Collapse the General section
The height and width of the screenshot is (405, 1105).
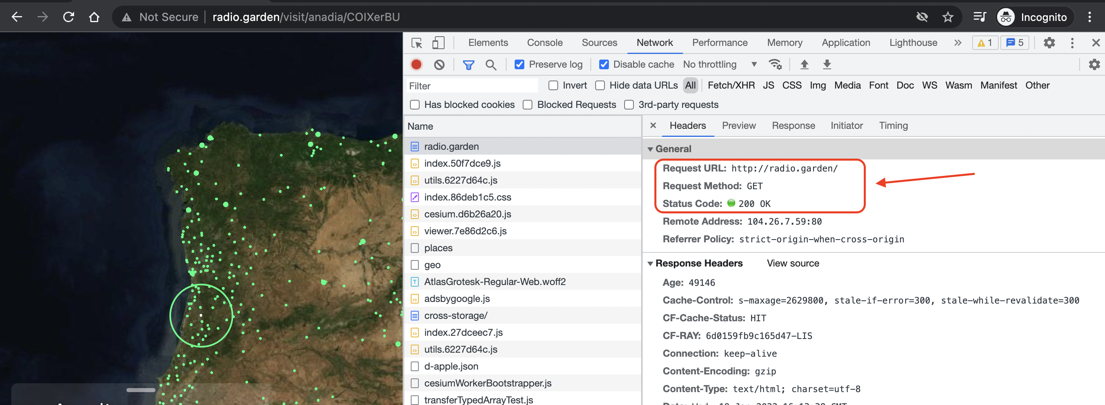tap(650, 149)
